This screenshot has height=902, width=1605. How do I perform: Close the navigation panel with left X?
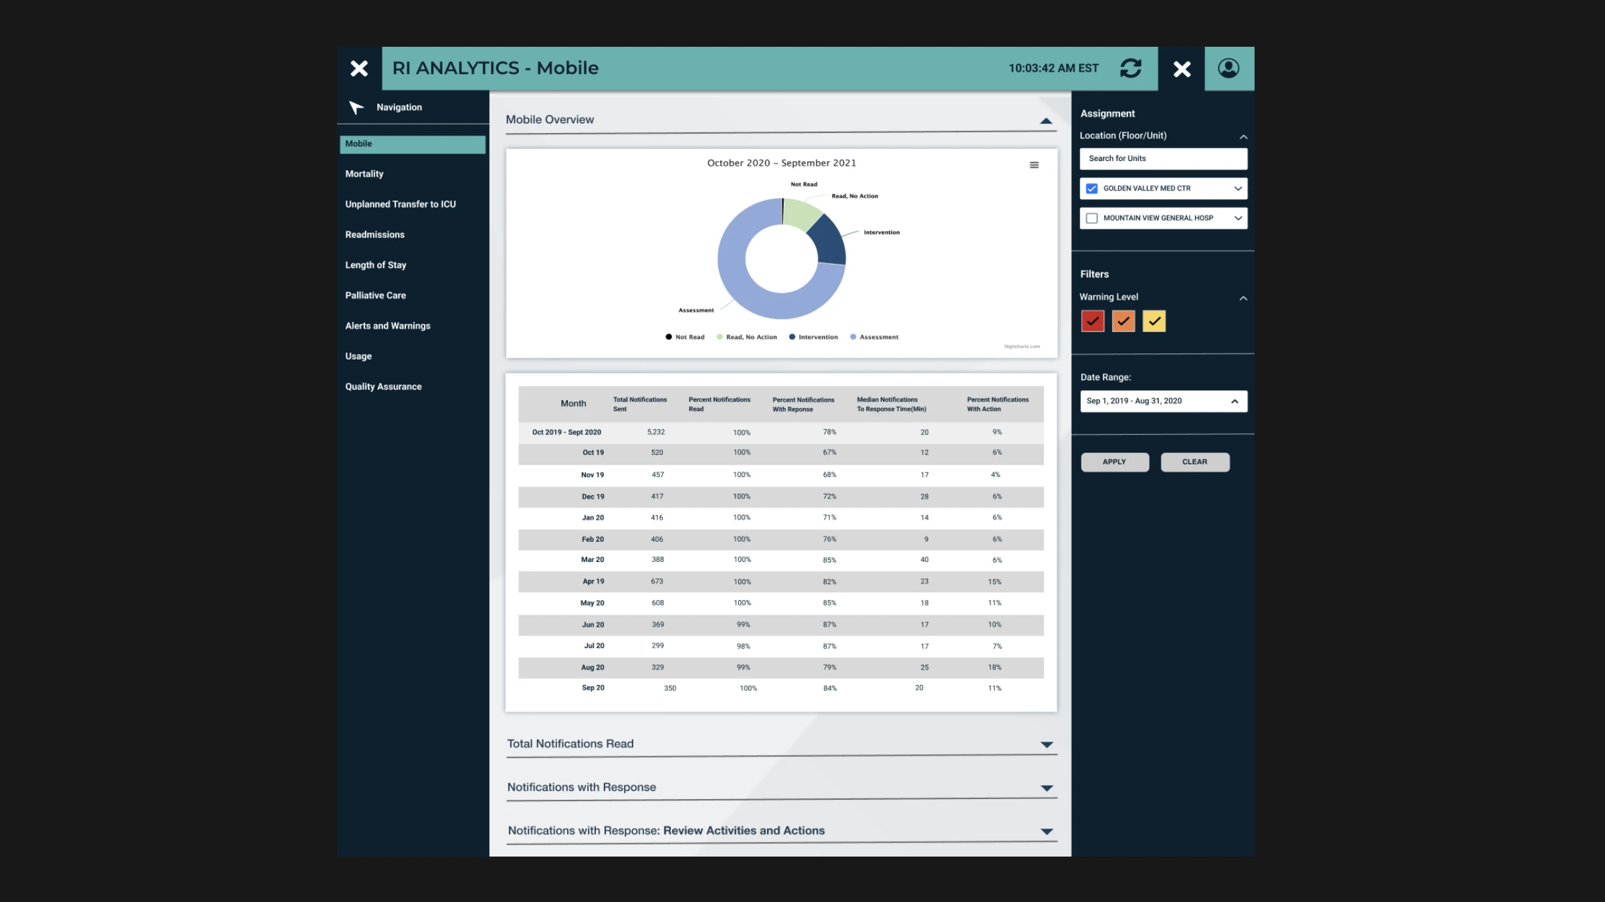pos(359,68)
